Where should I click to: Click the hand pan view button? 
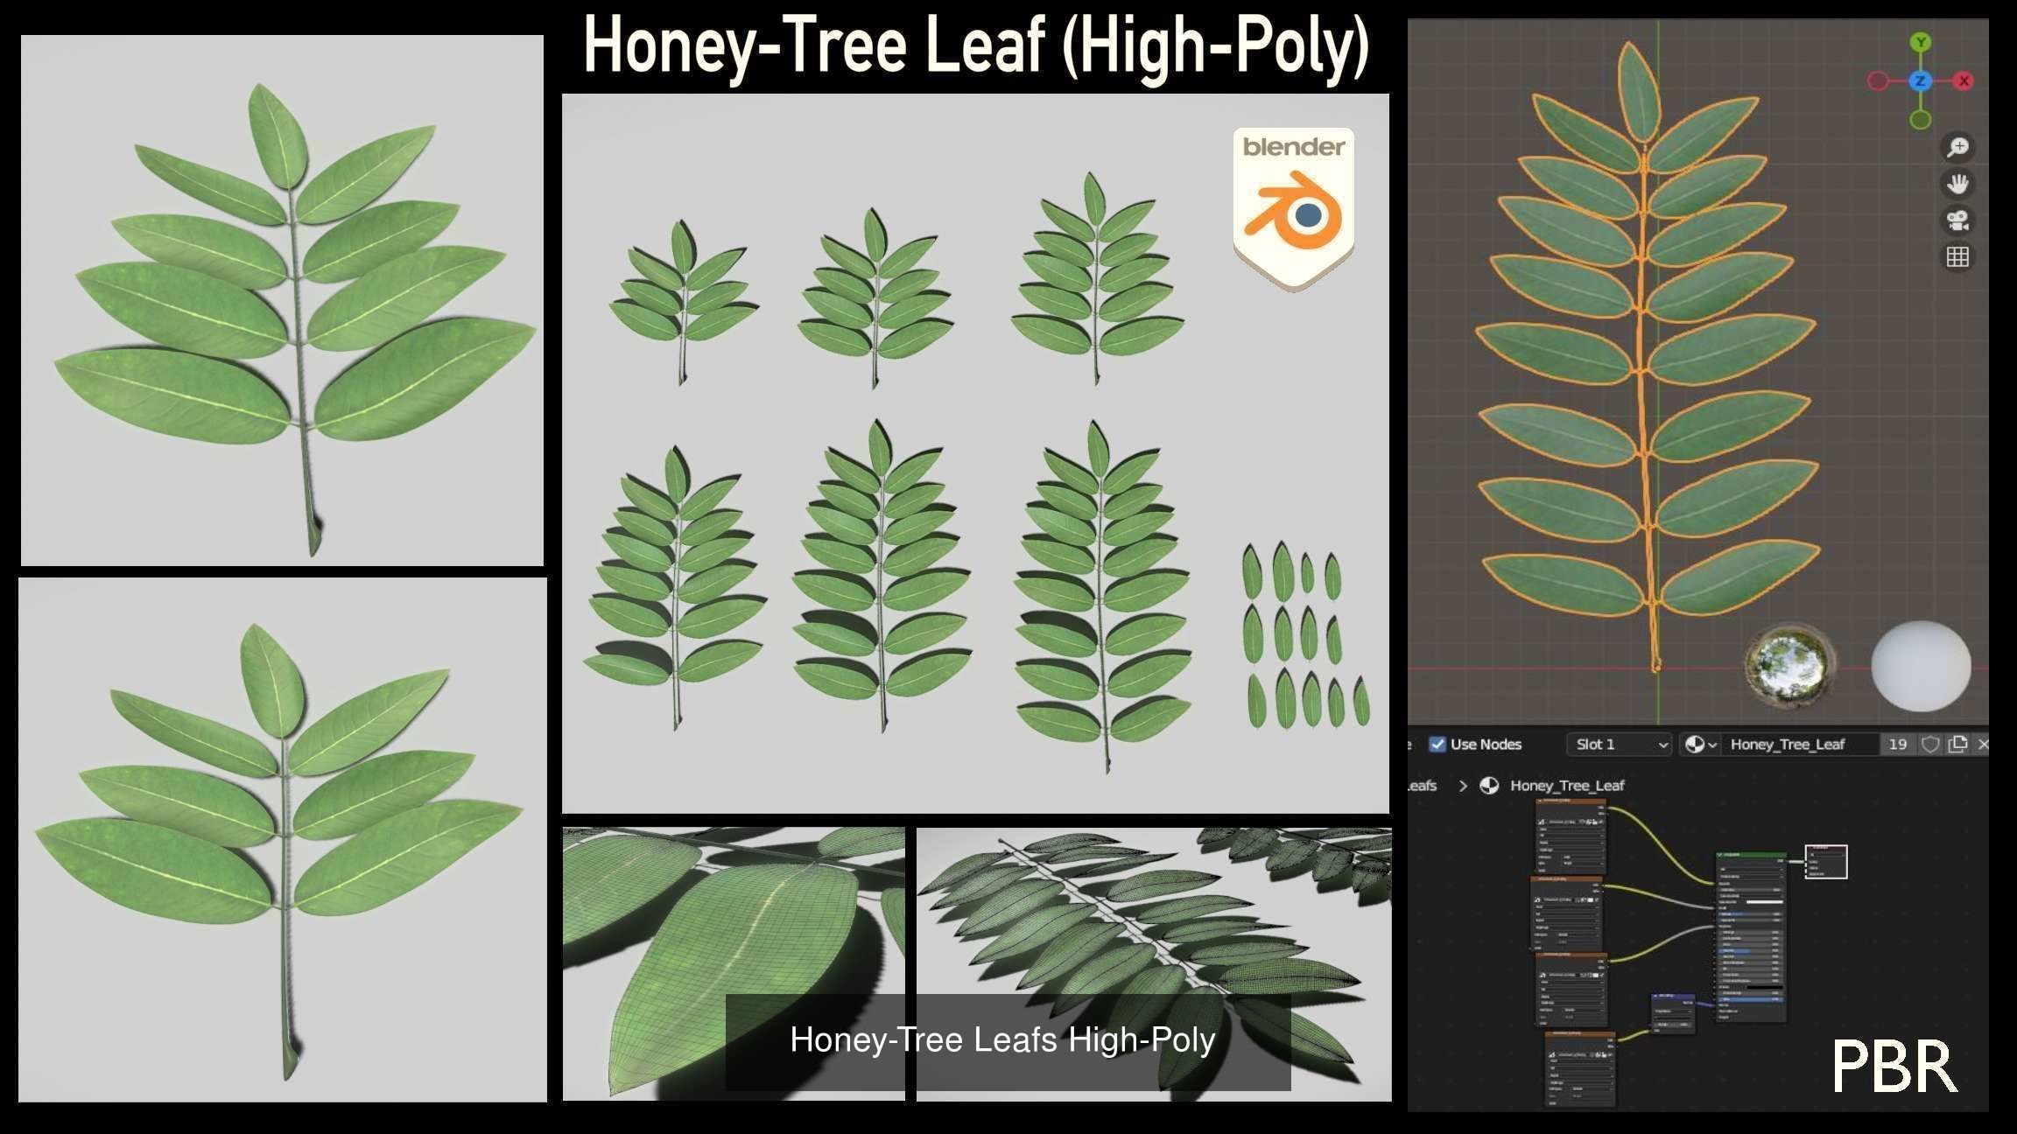(1958, 184)
